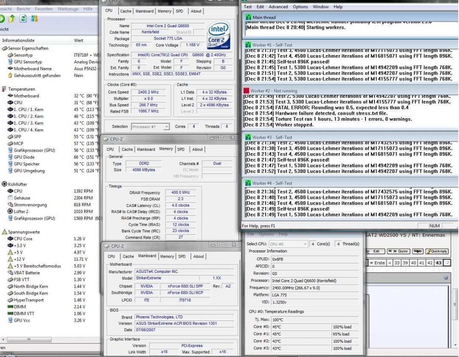Viewport: 459px width, 357px height.
Task: Click the red Worker #2 Not running icon
Action: click(x=246, y=91)
